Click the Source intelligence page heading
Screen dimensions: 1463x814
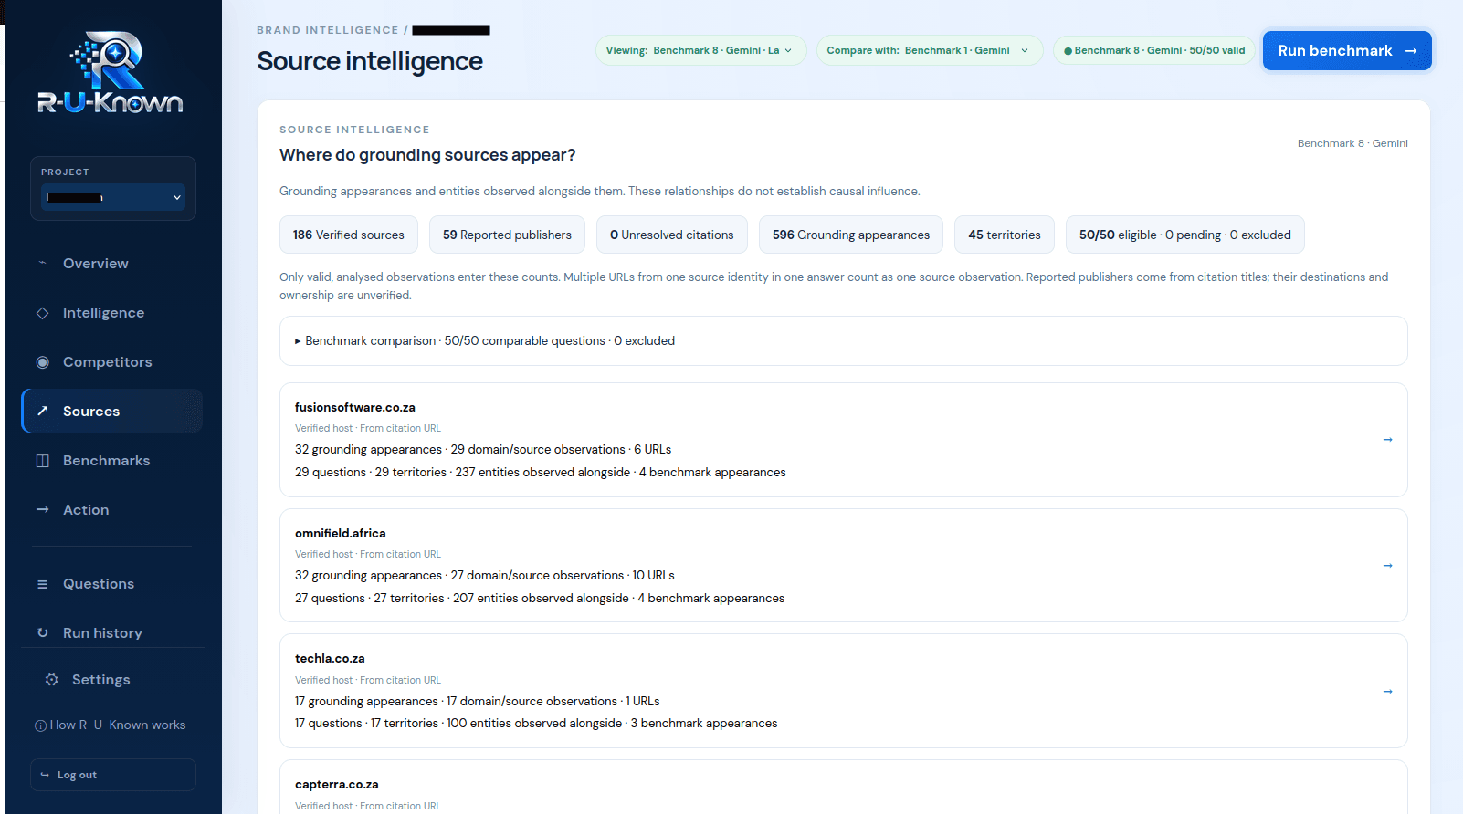[x=370, y=61]
